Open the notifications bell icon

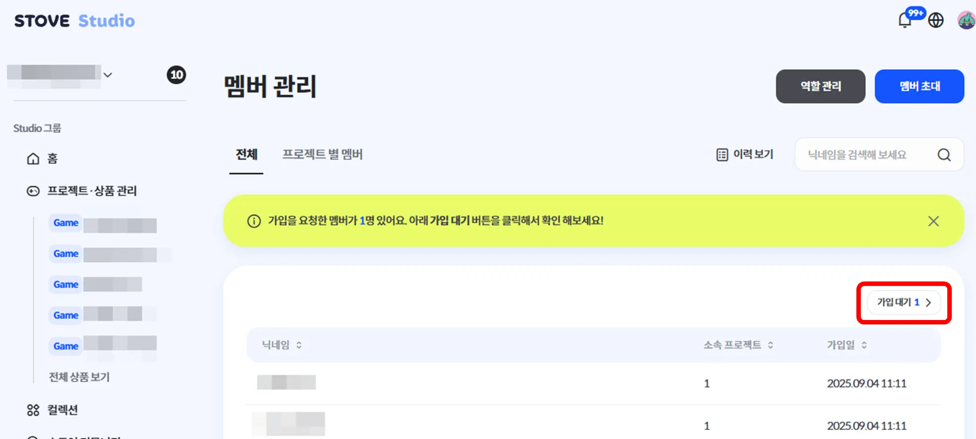tap(905, 21)
